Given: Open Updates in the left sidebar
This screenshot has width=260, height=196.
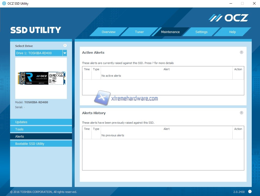Looking at the screenshot, I should (x=41, y=122).
